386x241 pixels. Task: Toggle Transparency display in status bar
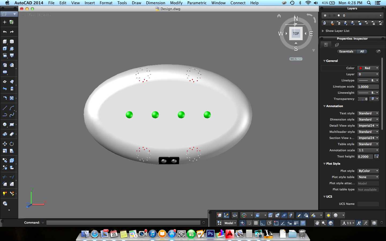click(303, 223)
